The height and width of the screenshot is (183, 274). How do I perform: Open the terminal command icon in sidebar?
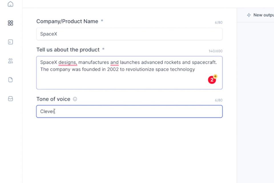[x=11, y=42]
